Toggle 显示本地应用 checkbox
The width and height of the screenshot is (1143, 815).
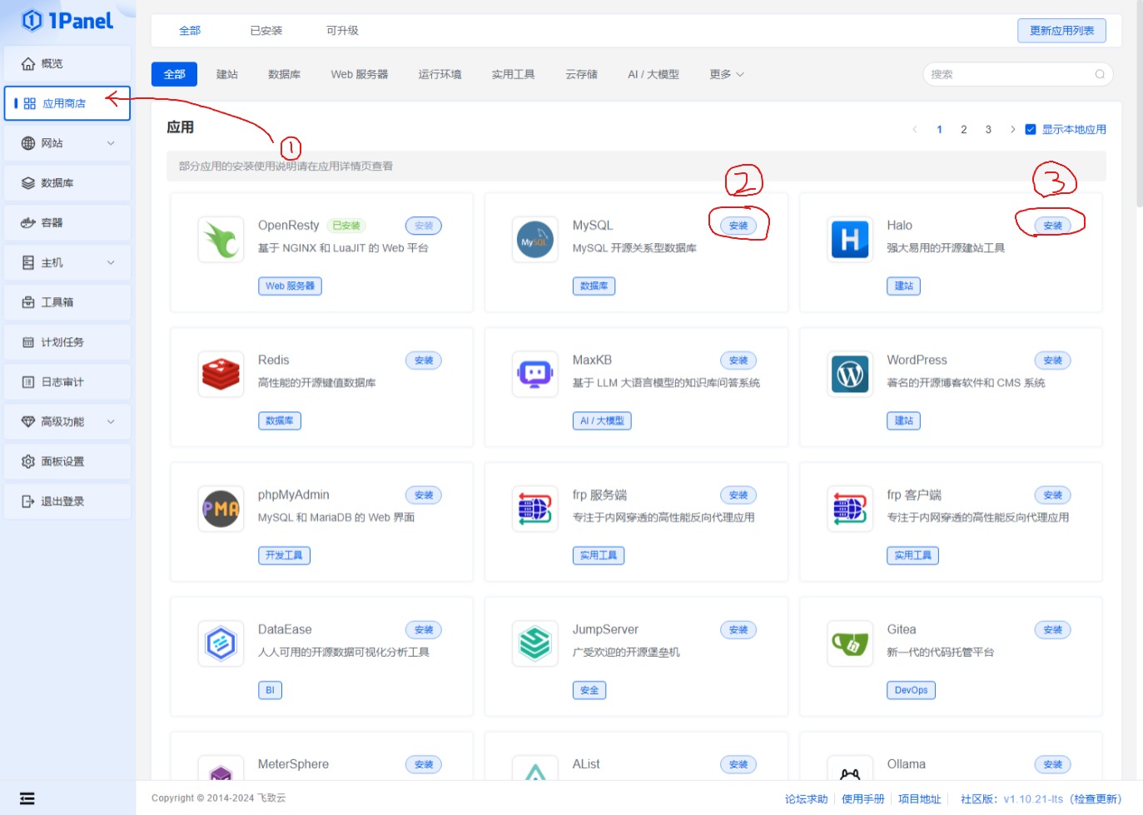click(x=1031, y=129)
